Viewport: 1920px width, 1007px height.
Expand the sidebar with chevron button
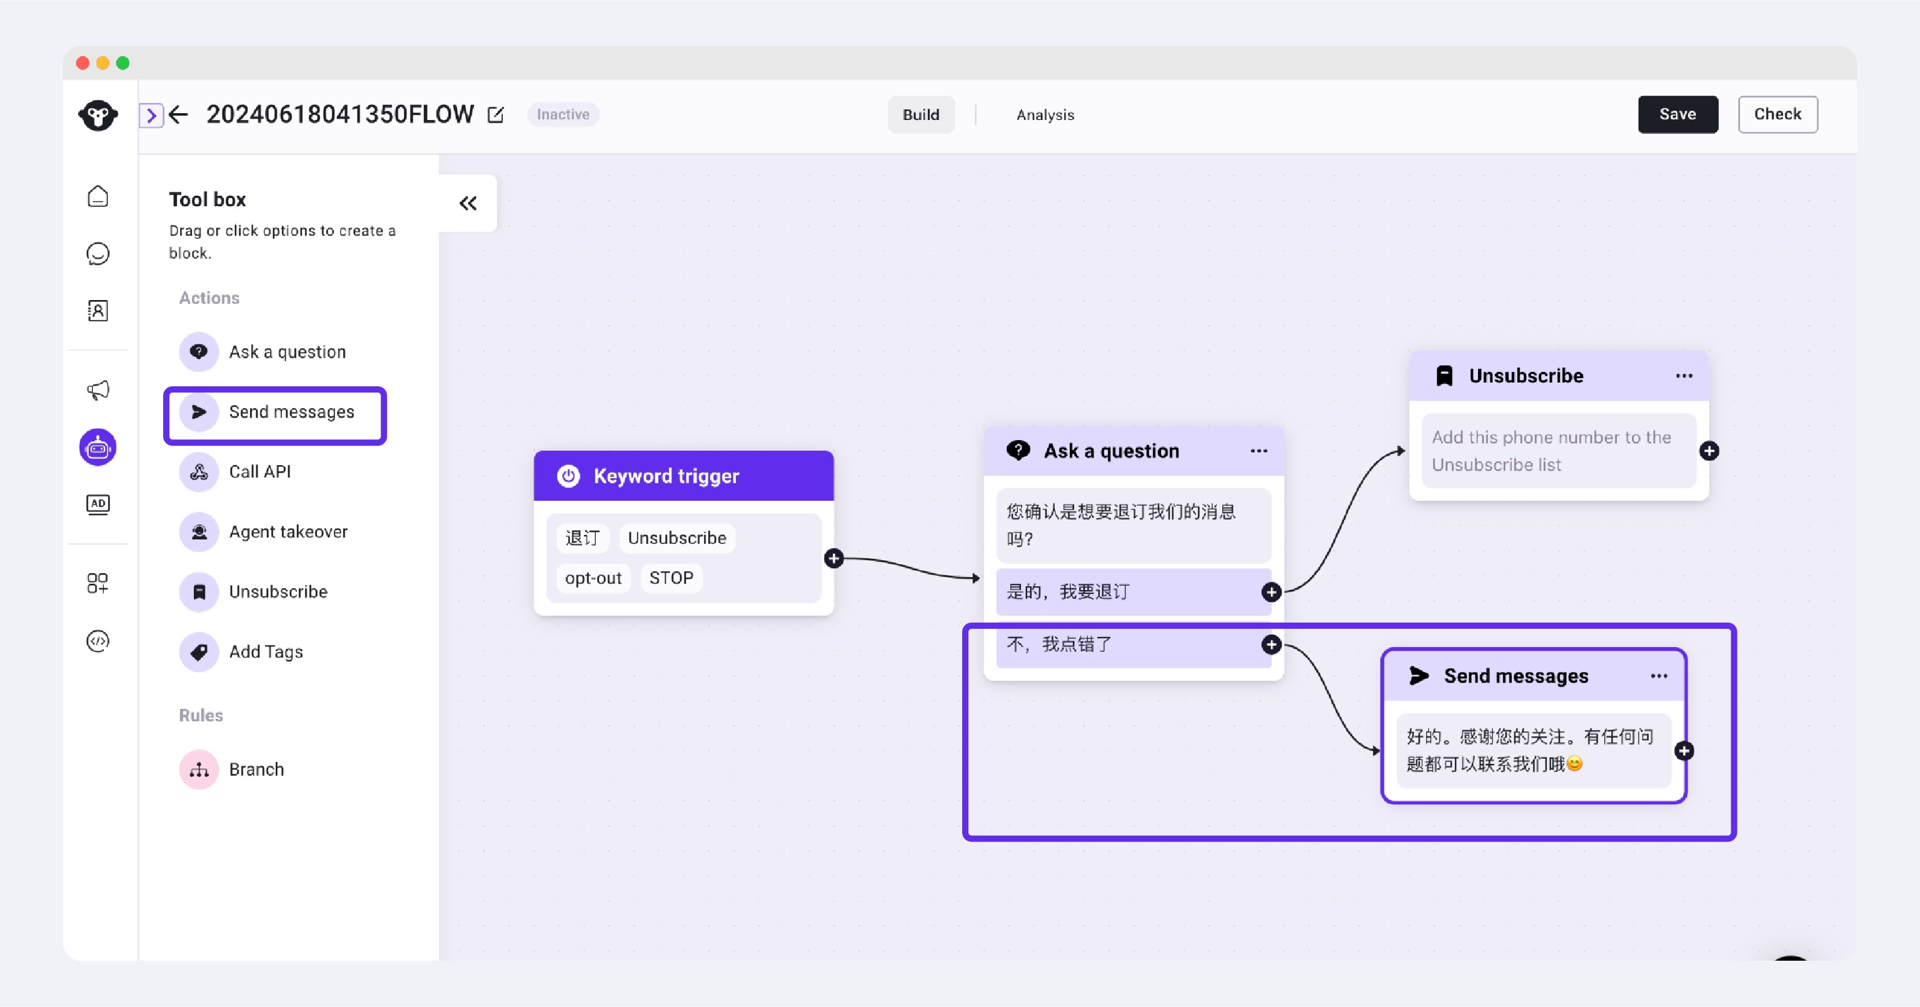pos(151,115)
